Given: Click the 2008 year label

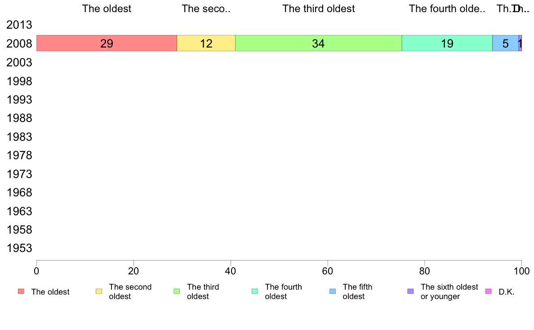Looking at the screenshot, I should (19, 43).
